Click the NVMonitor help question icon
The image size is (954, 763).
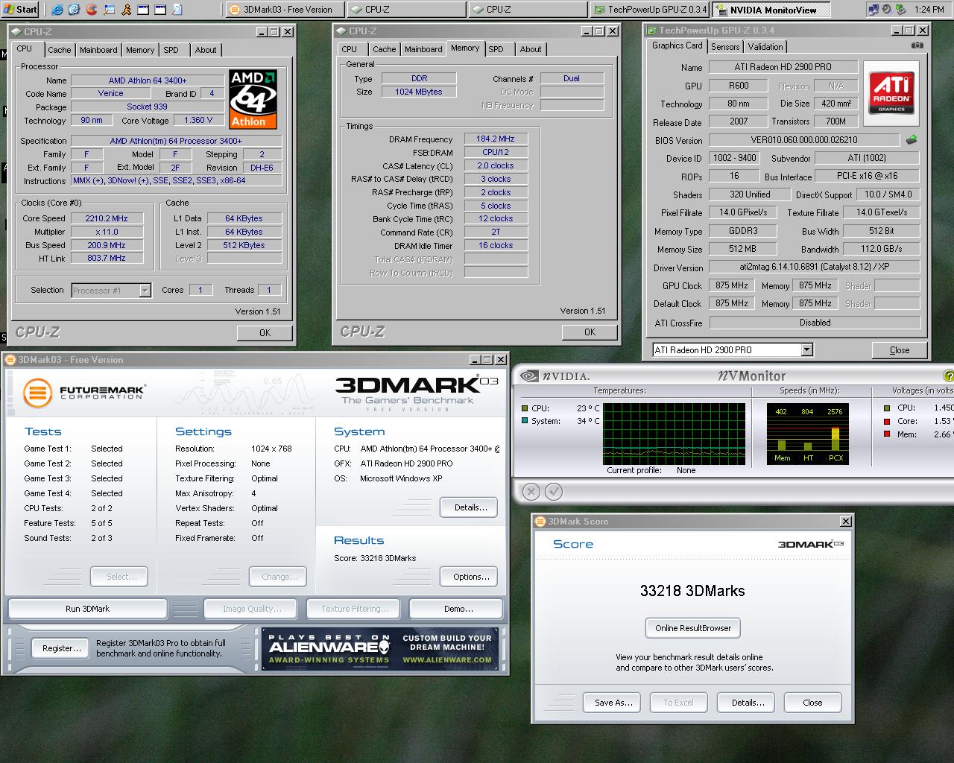pyautogui.click(x=948, y=376)
